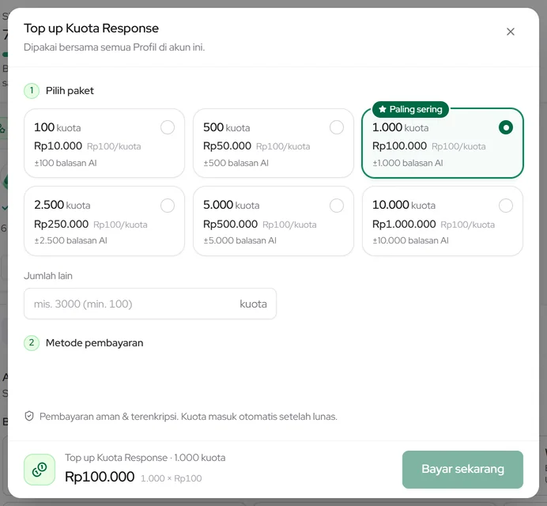Click the Rp500.000 price text
Screen dimensions: 547x506
pos(230,224)
